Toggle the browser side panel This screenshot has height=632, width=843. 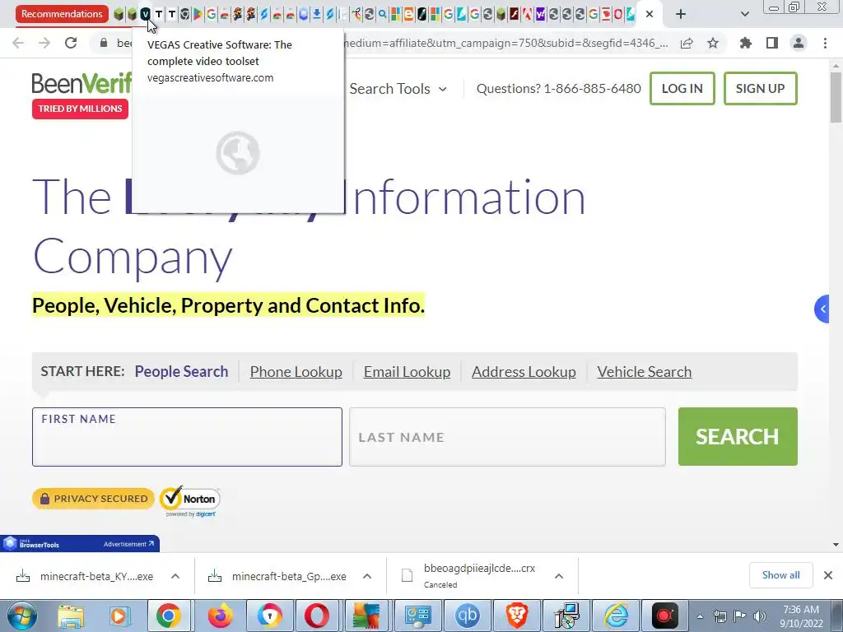(772, 43)
